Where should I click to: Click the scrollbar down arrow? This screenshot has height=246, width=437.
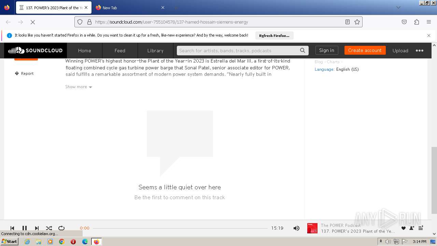point(434,234)
